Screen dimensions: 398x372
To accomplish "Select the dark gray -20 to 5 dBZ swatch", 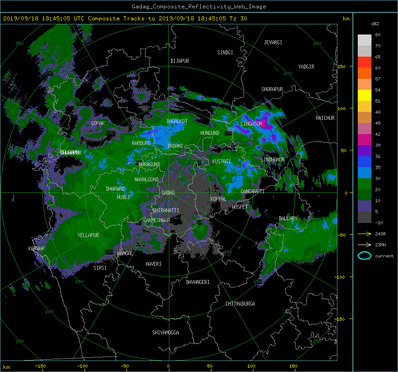I will [364, 217].
